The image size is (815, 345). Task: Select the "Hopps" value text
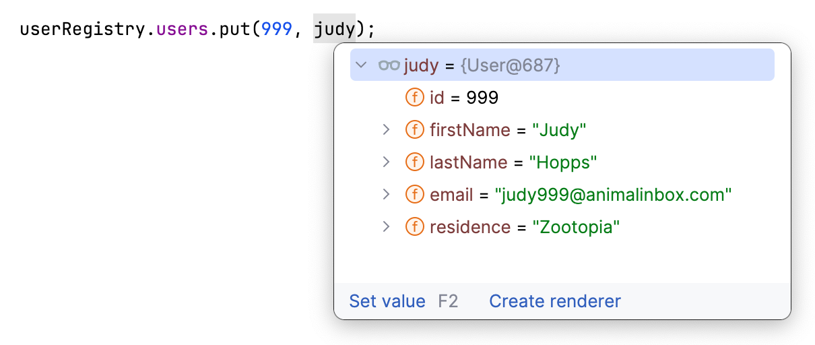point(563,162)
